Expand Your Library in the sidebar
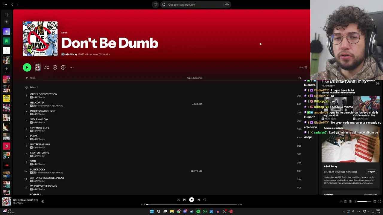 coord(6,15)
